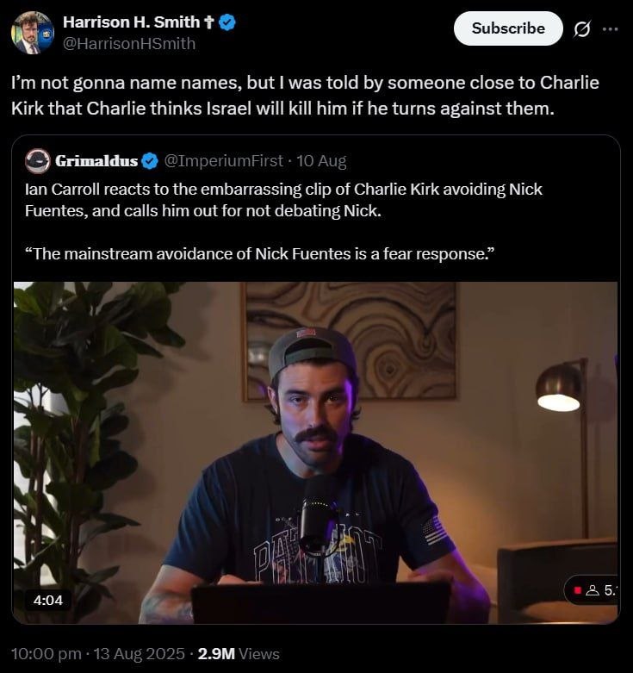633x673 pixels.
Task: Click the 2.9M Views count
Action: tap(239, 654)
